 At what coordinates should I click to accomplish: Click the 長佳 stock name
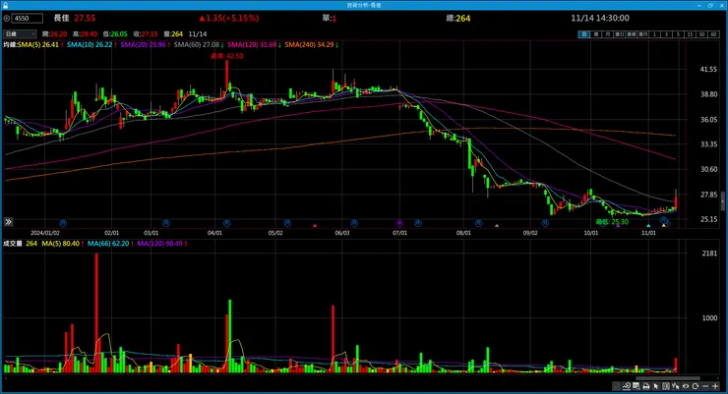(61, 18)
